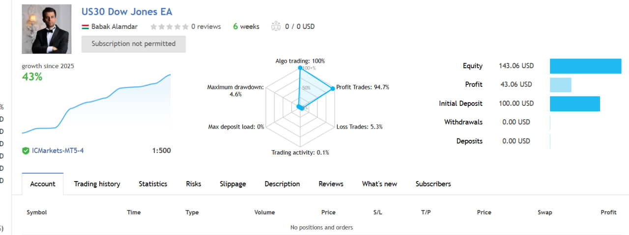Click the Equity blue bar indicator

click(x=586, y=66)
